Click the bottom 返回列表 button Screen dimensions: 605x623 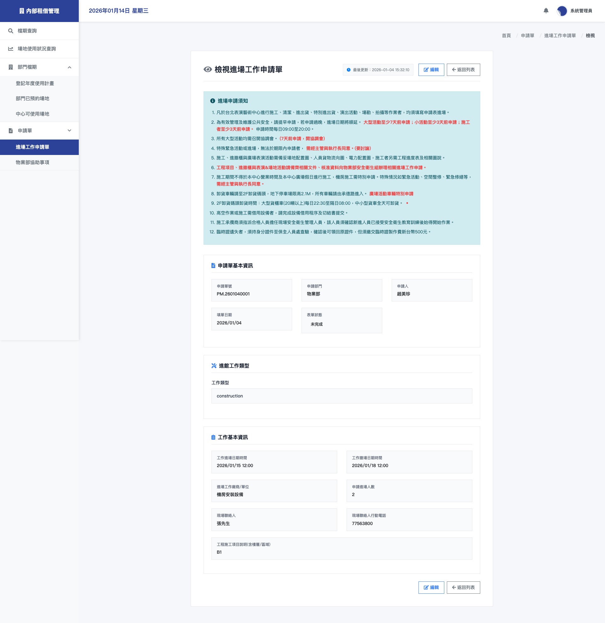tap(463, 587)
